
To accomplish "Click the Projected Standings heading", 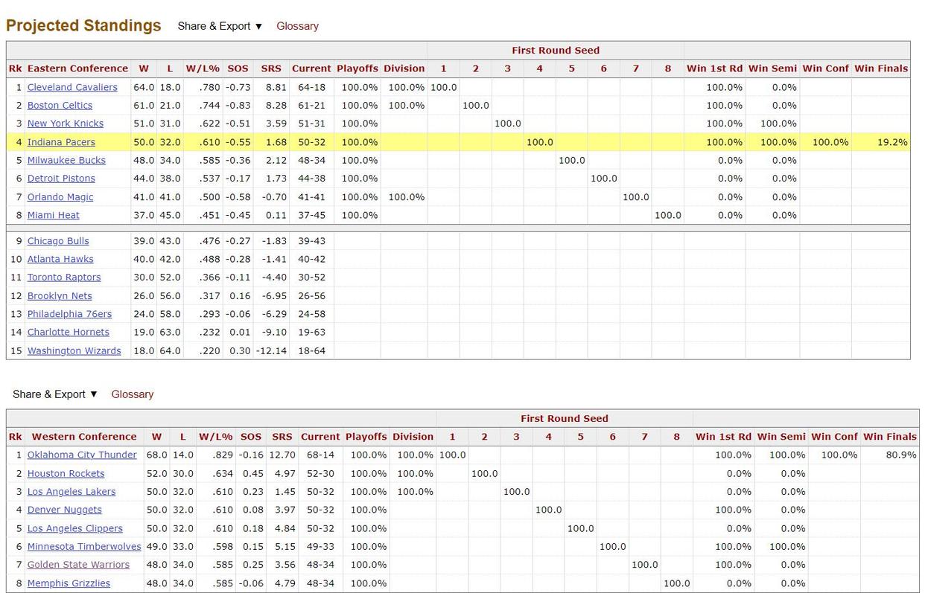I will coord(83,25).
